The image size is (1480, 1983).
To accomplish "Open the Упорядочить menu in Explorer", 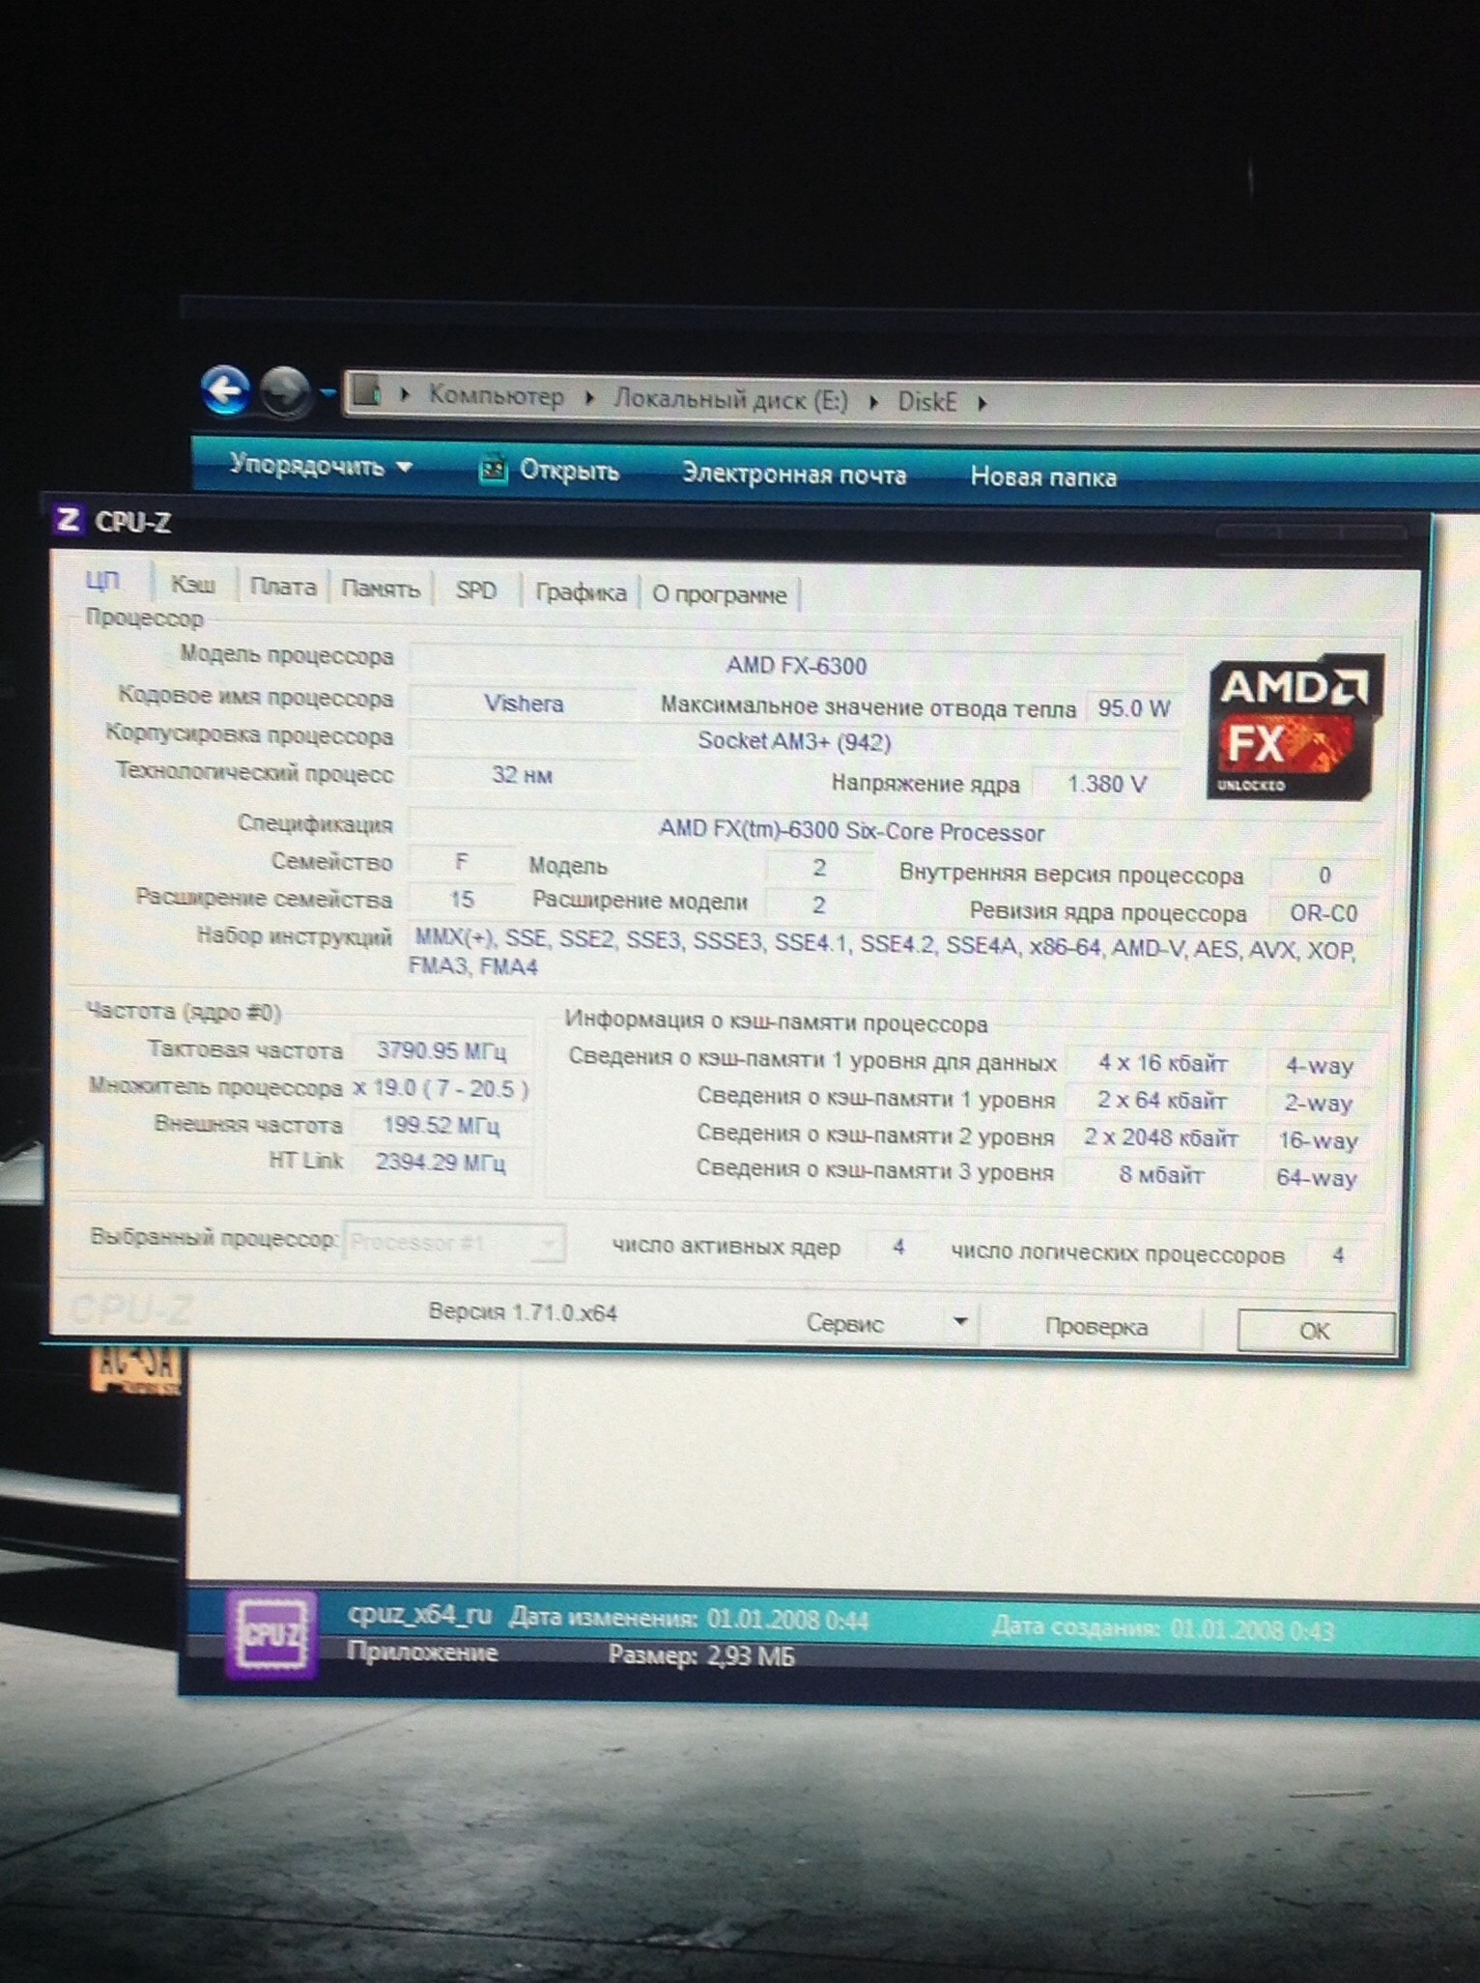I will click(x=321, y=466).
